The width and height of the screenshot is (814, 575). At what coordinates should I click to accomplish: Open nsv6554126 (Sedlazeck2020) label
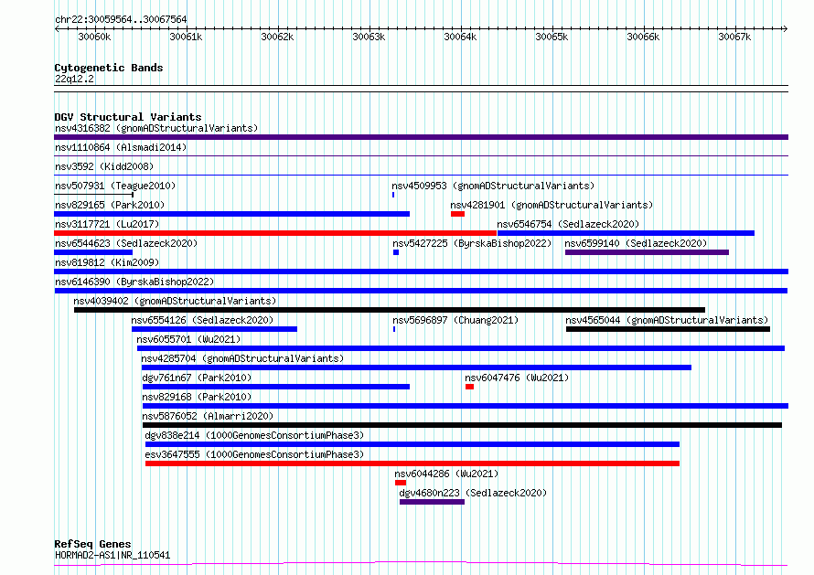tap(202, 320)
